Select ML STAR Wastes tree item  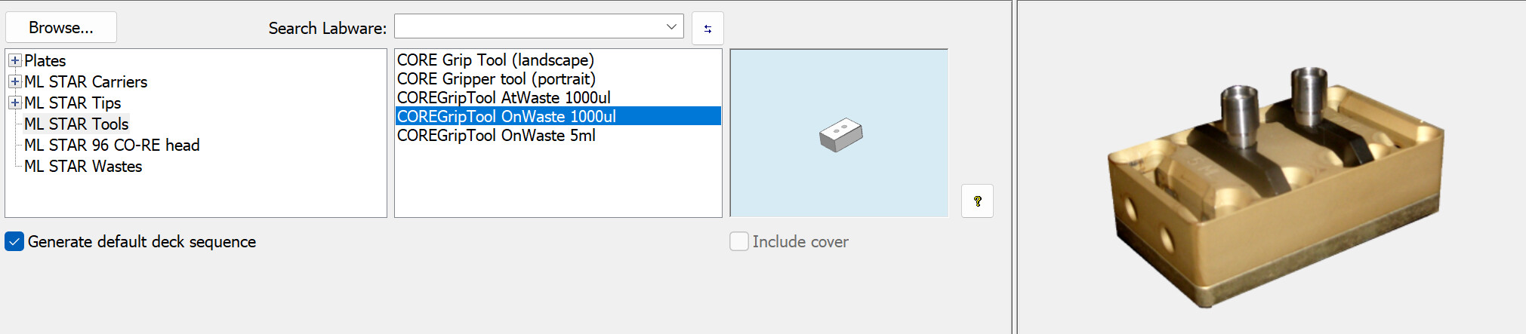(x=83, y=166)
